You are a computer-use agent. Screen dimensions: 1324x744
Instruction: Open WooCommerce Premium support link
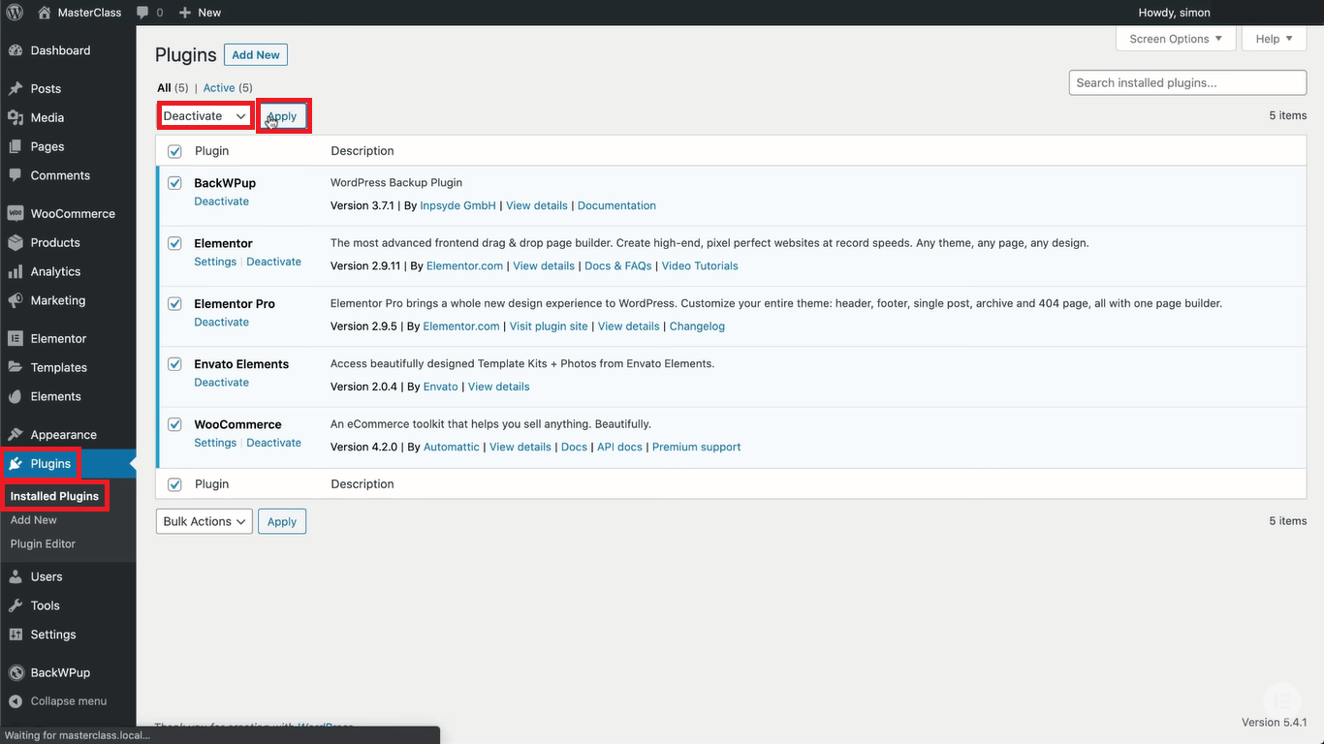(x=696, y=447)
